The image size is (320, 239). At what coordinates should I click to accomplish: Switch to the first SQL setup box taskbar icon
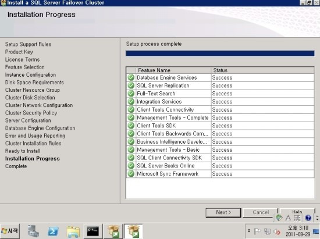(x=113, y=231)
